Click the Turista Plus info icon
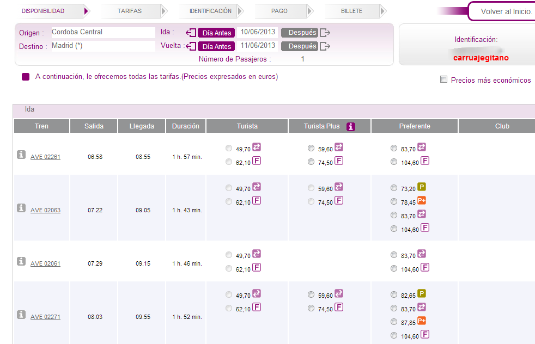This screenshot has height=344, width=535. 351,126
